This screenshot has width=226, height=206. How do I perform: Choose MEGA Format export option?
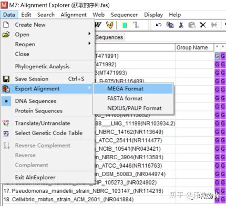click(x=133, y=89)
